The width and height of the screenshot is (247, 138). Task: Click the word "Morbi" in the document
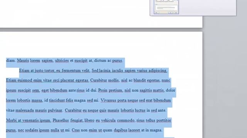pyautogui.click(x=11, y=120)
